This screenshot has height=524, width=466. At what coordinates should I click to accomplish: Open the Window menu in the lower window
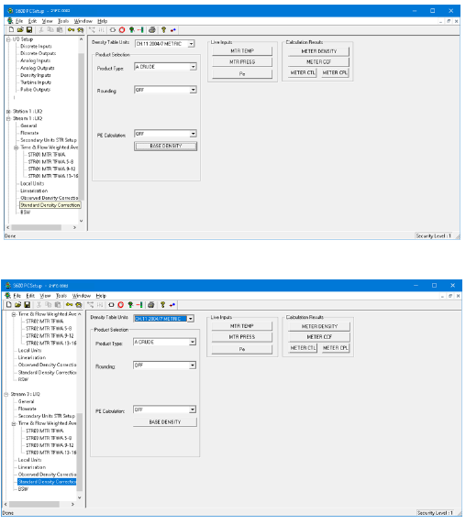point(82,296)
